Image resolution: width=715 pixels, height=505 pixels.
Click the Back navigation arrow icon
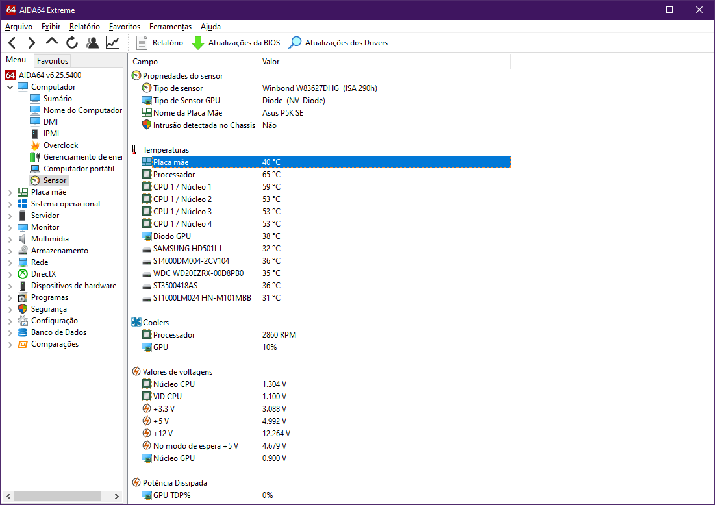click(x=12, y=43)
